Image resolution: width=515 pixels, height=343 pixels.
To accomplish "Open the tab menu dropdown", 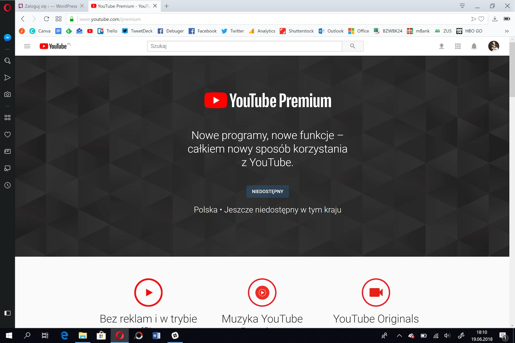I will [x=462, y=6].
